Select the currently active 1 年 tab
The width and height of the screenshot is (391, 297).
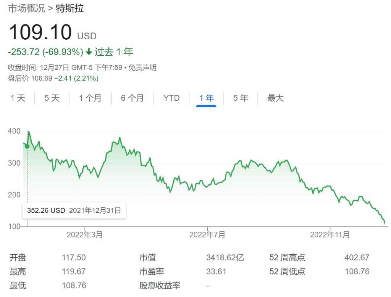(206, 98)
